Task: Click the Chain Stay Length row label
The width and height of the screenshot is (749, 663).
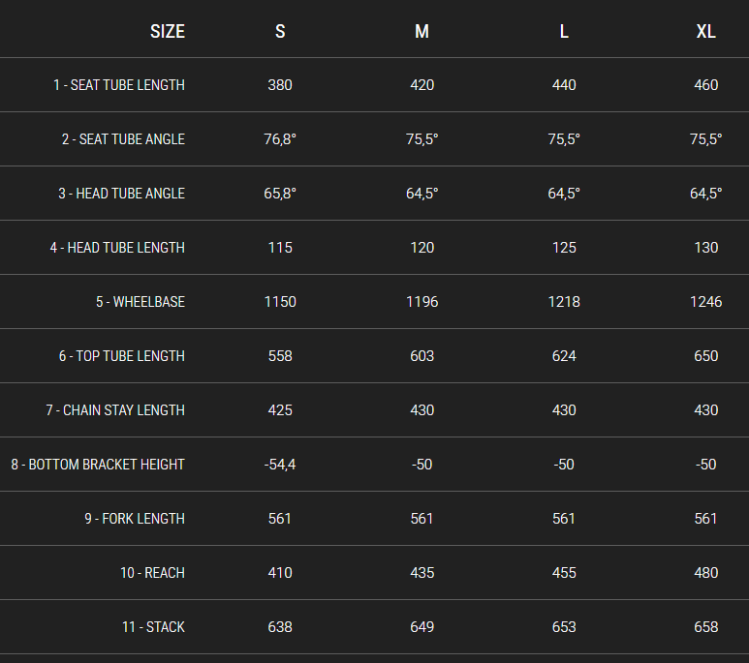Action: [x=115, y=410]
